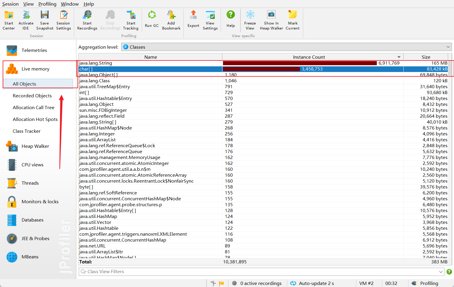
Task: Select the byte[ ] row
Action: [x=263, y=187]
